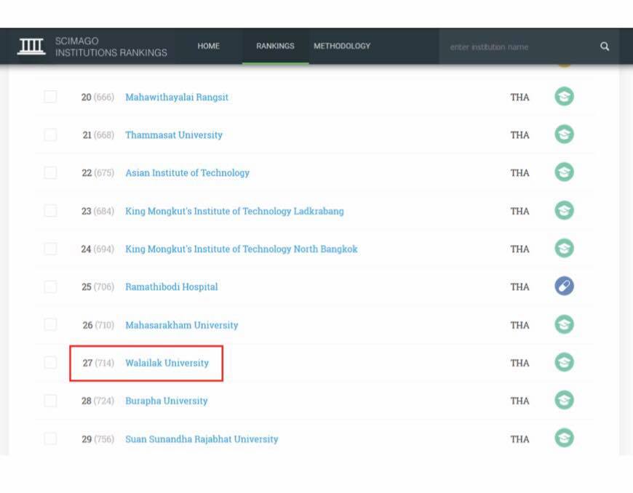Check the box for Ramathibodi Hospital
Viewport: 633px width, 493px height.
tap(50, 286)
